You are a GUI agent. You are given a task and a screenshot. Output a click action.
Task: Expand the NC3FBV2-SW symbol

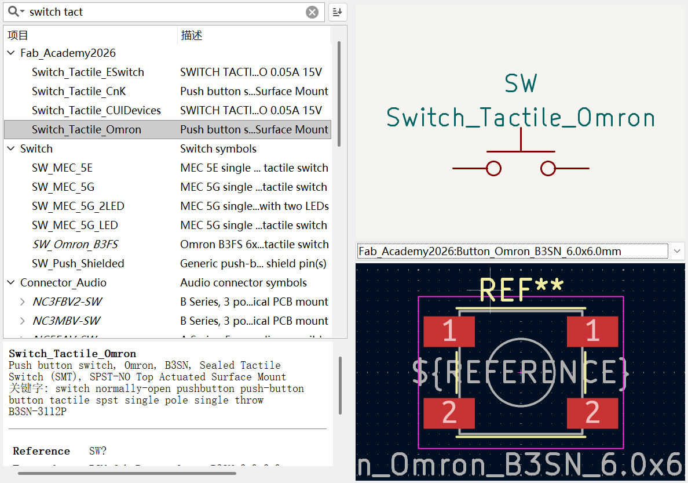pyautogui.click(x=23, y=302)
